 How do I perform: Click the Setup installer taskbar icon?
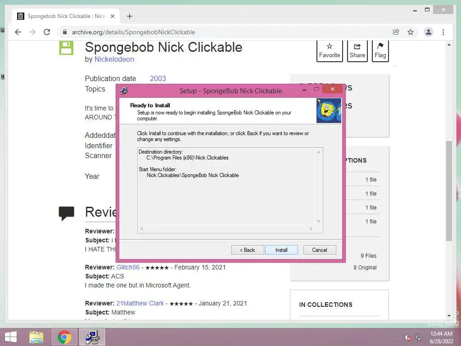[92, 337]
